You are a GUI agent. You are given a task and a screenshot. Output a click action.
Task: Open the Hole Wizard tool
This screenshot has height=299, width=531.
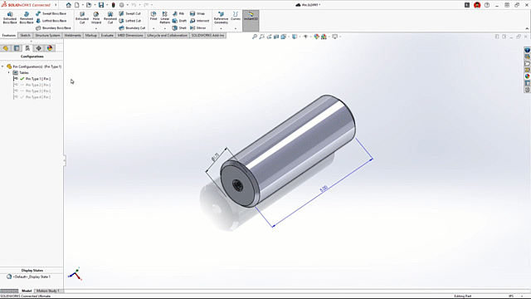coord(96,17)
